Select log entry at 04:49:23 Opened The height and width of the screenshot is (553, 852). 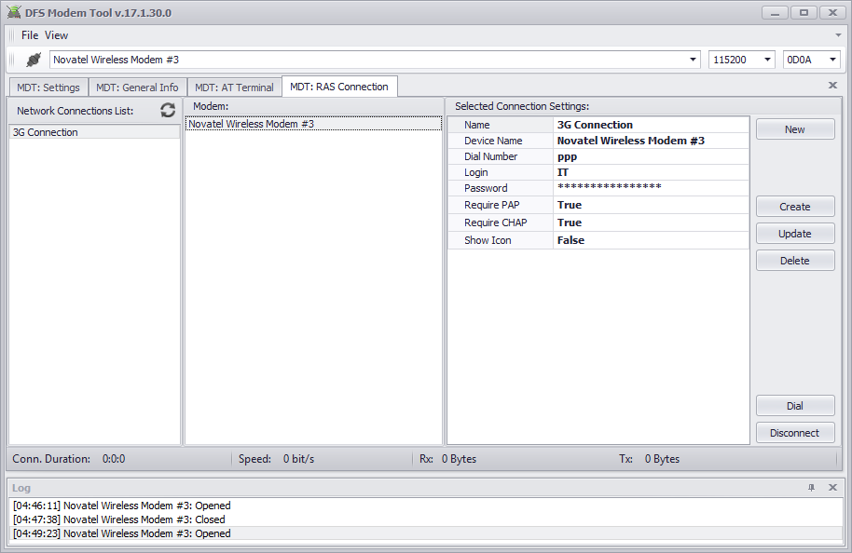point(426,533)
